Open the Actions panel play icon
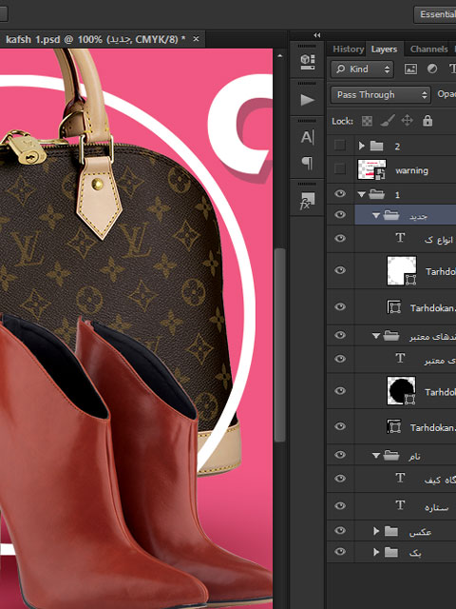This screenshot has width=456, height=609. point(307,100)
